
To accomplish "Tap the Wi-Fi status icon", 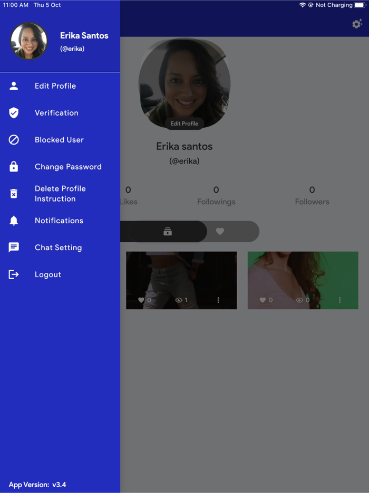I will pos(303,5).
